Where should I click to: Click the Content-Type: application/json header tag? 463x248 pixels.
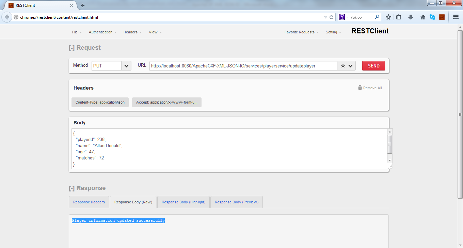coord(100,102)
